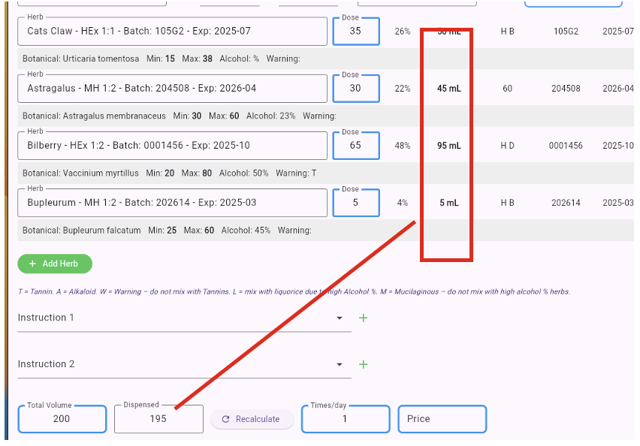Select the Bupleurum herb field
The height and width of the screenshot is (446, 640).
(x=172, y=203)
